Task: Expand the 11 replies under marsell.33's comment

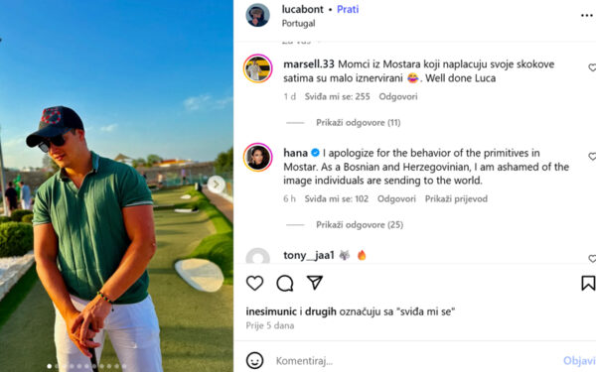Action: point(358,123)
